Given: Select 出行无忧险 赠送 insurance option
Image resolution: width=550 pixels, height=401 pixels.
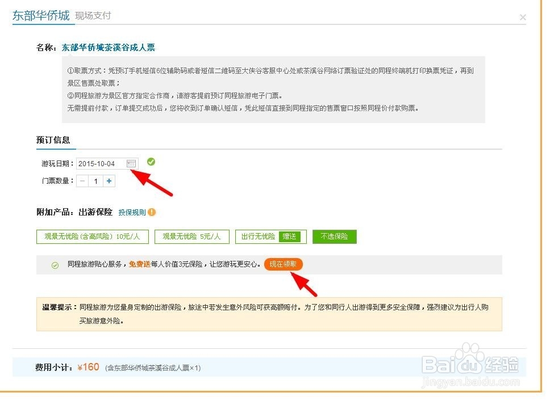Looking at the screenshot, I should click(271, 237).
